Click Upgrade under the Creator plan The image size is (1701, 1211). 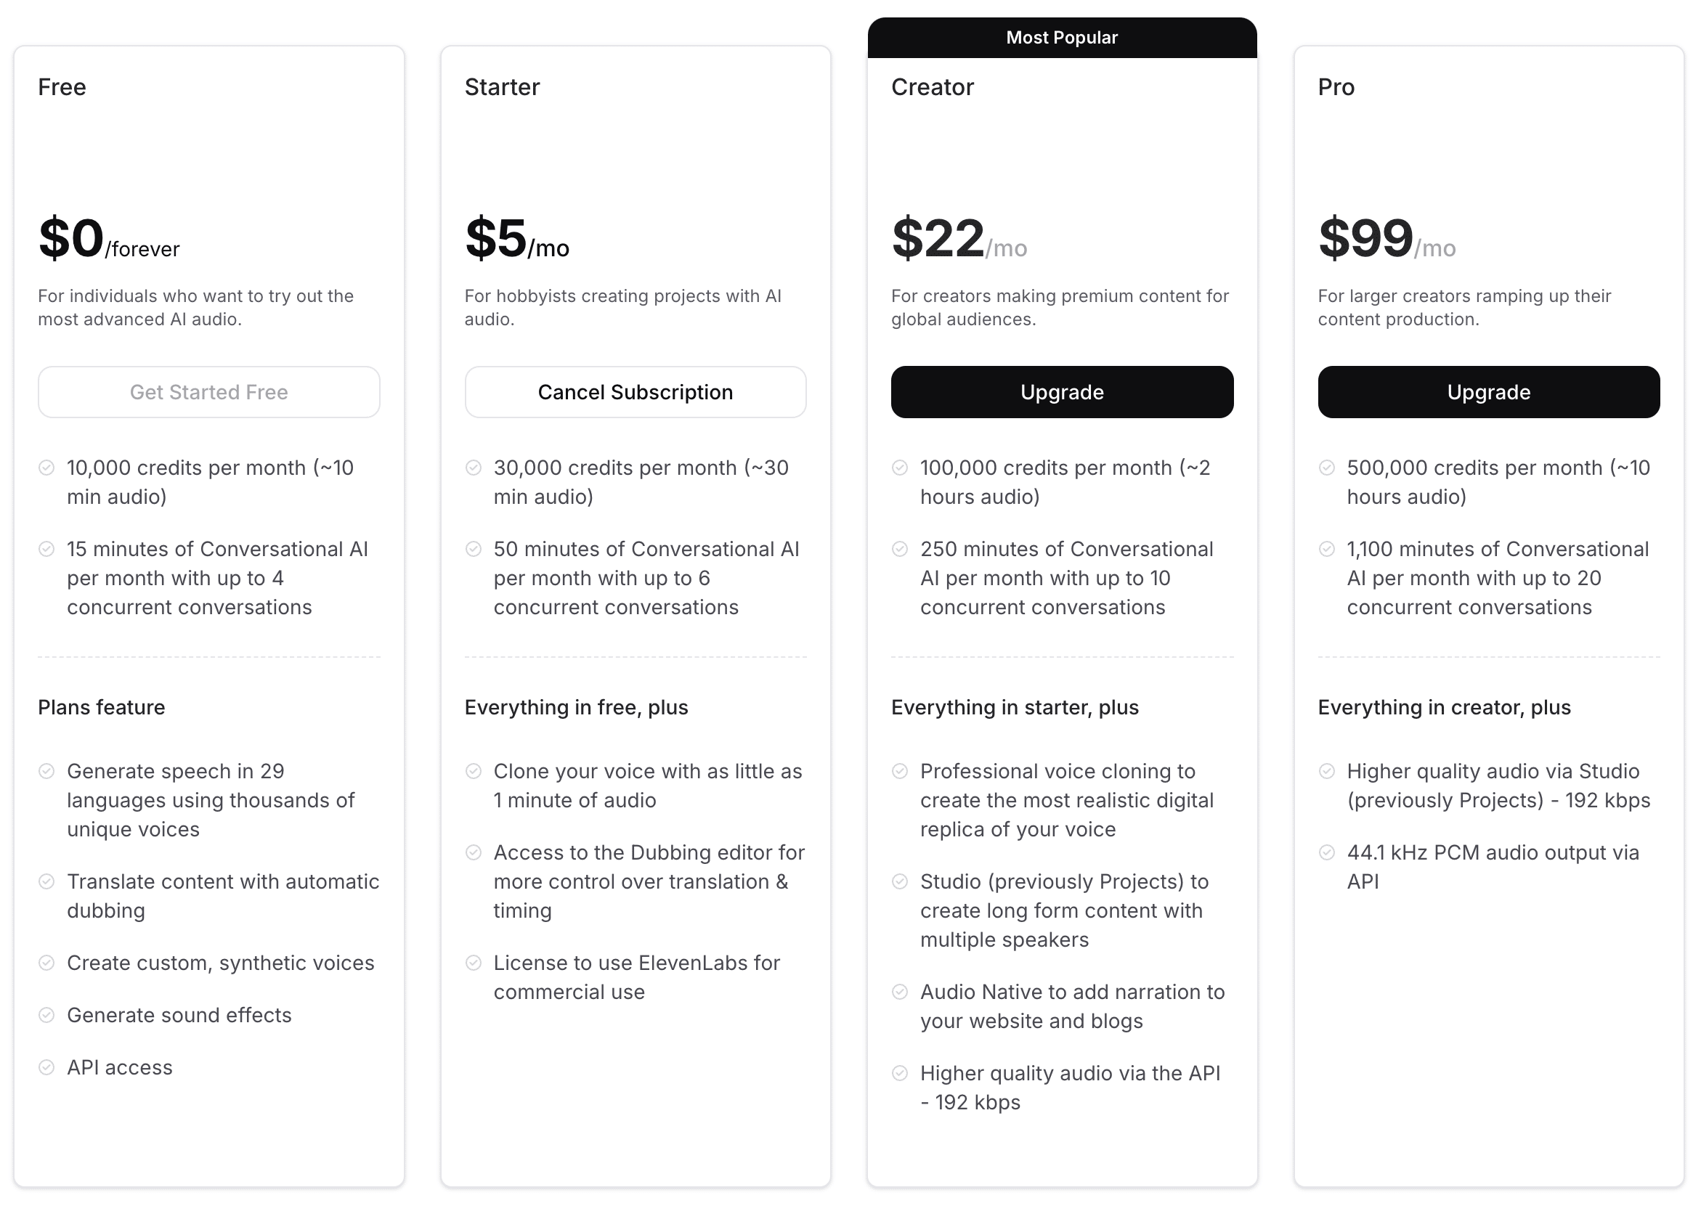click(1061, 392)
